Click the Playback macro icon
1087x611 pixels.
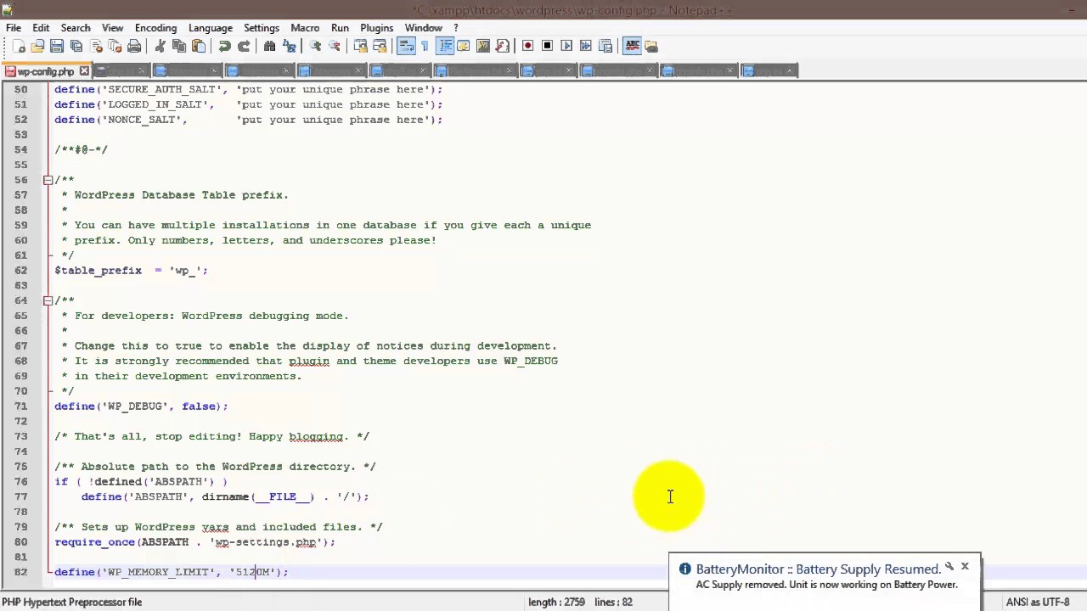pyautogui.click(x=566, y=46)
